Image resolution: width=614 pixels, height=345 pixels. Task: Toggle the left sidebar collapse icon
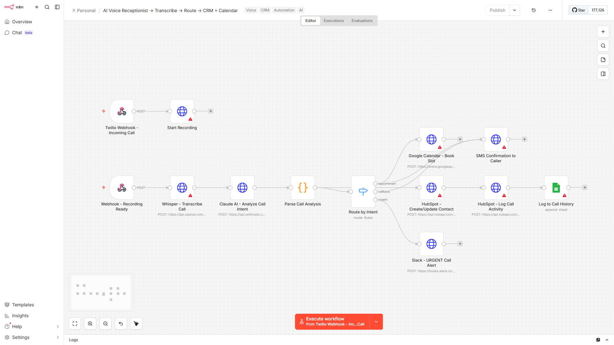(x=57, y=7)
